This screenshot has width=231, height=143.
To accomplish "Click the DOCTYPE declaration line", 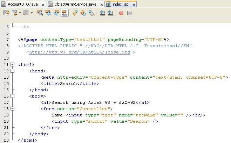I will [x=105, y=46].
